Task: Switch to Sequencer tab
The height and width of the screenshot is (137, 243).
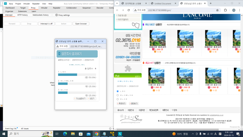Action: pyautogui.click(x=87, y=8)
